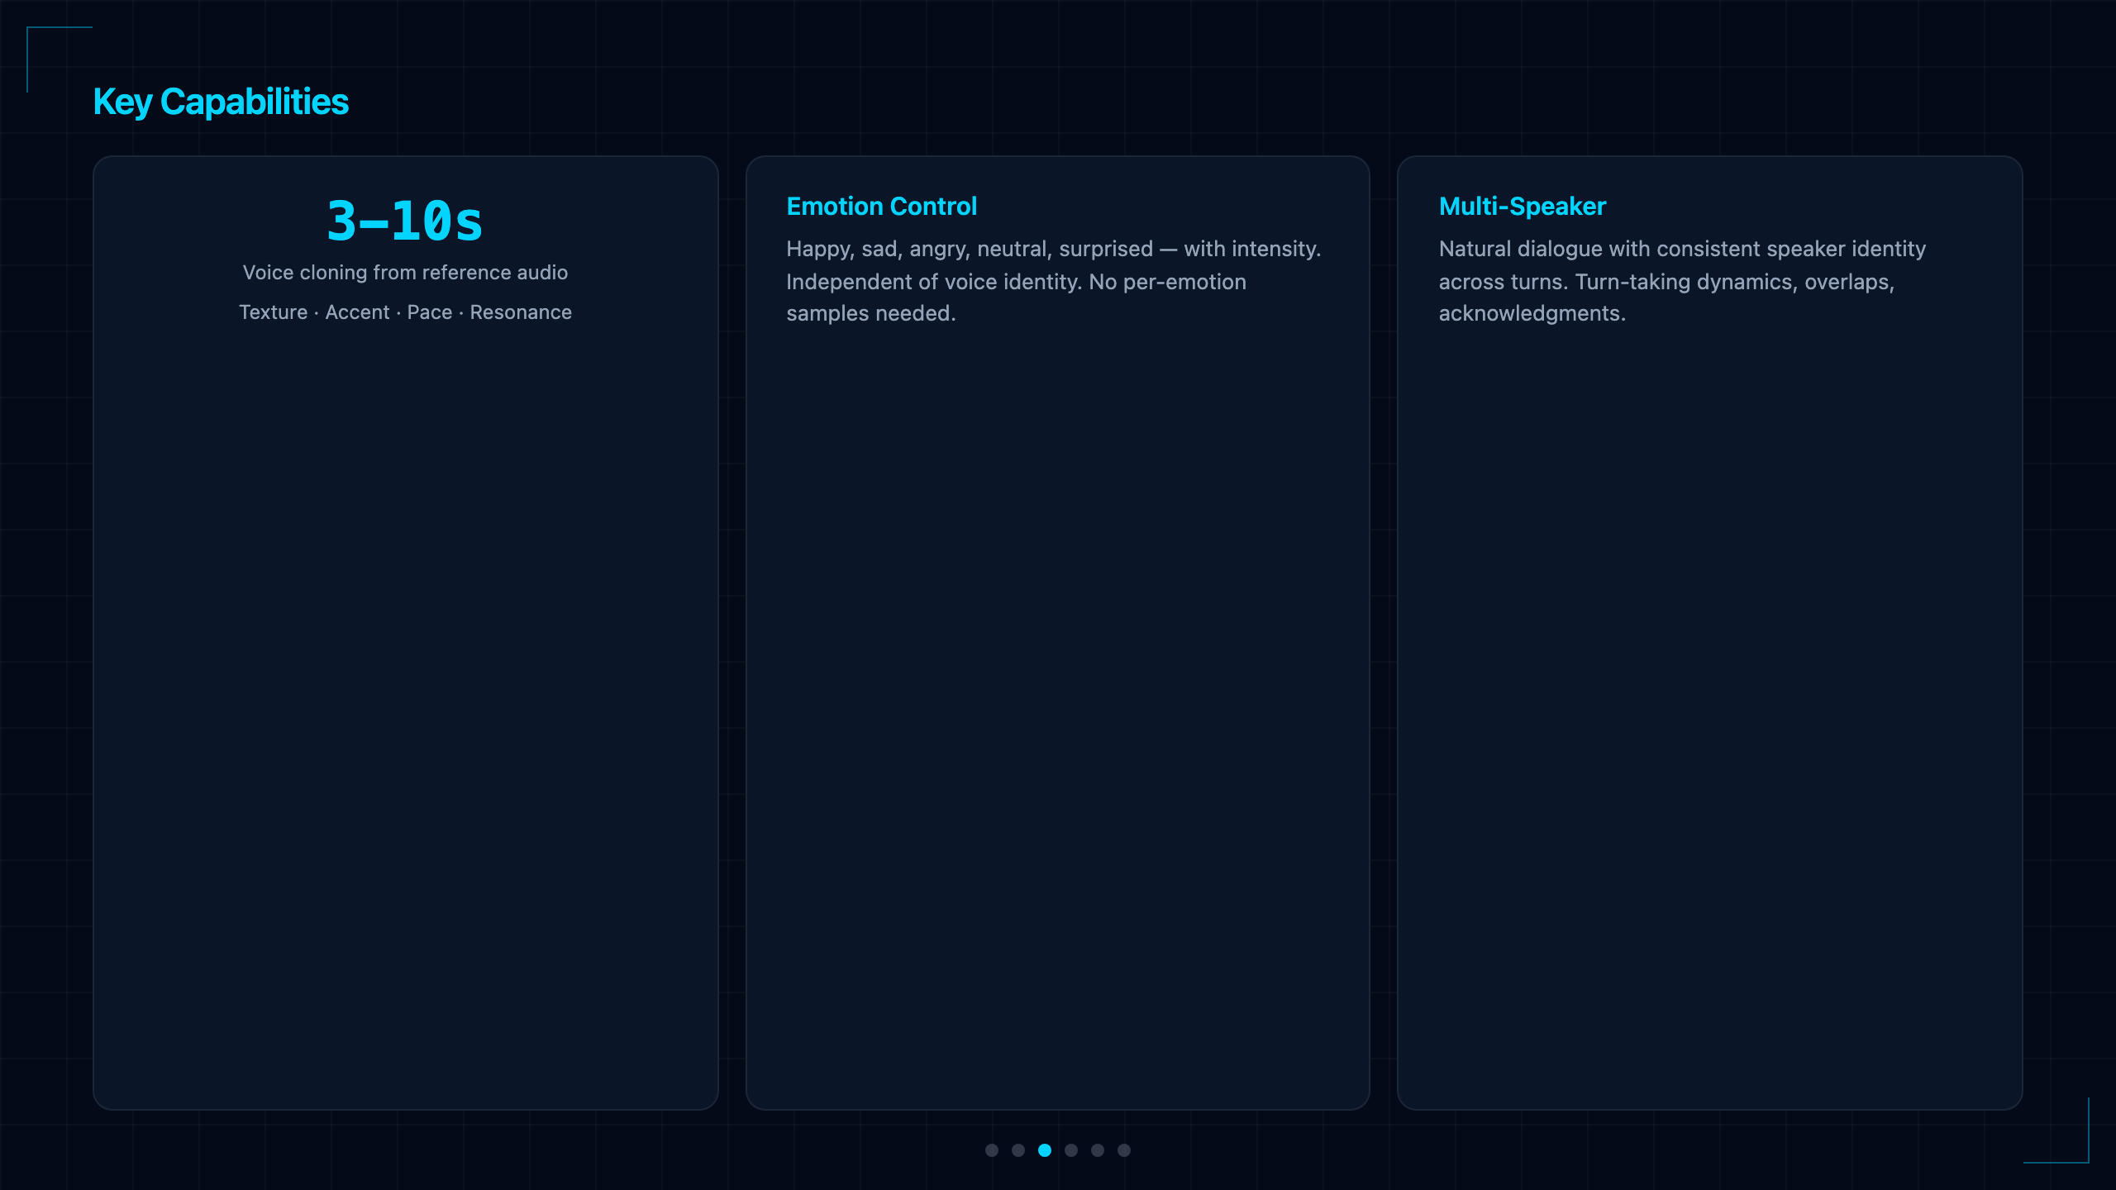Click the Emotion Control description paragraph
The height and width of the screenshot is (1190, 2116).
click(1054, 281)
